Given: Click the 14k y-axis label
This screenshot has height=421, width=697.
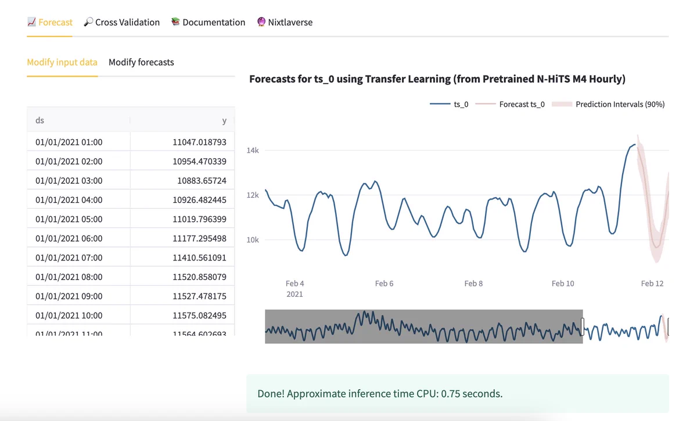Looking at the screenshot, I should click(x=253, y=150).
